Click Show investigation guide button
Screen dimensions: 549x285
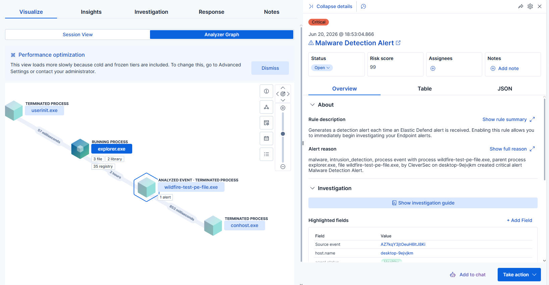click(x=423, y=203)
